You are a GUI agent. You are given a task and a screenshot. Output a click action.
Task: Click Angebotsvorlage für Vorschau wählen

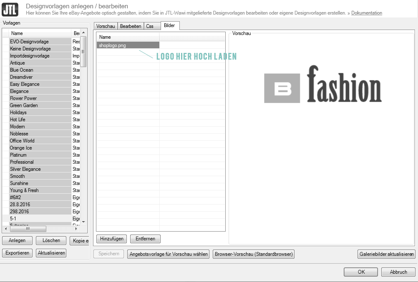(x=169, y=254)
